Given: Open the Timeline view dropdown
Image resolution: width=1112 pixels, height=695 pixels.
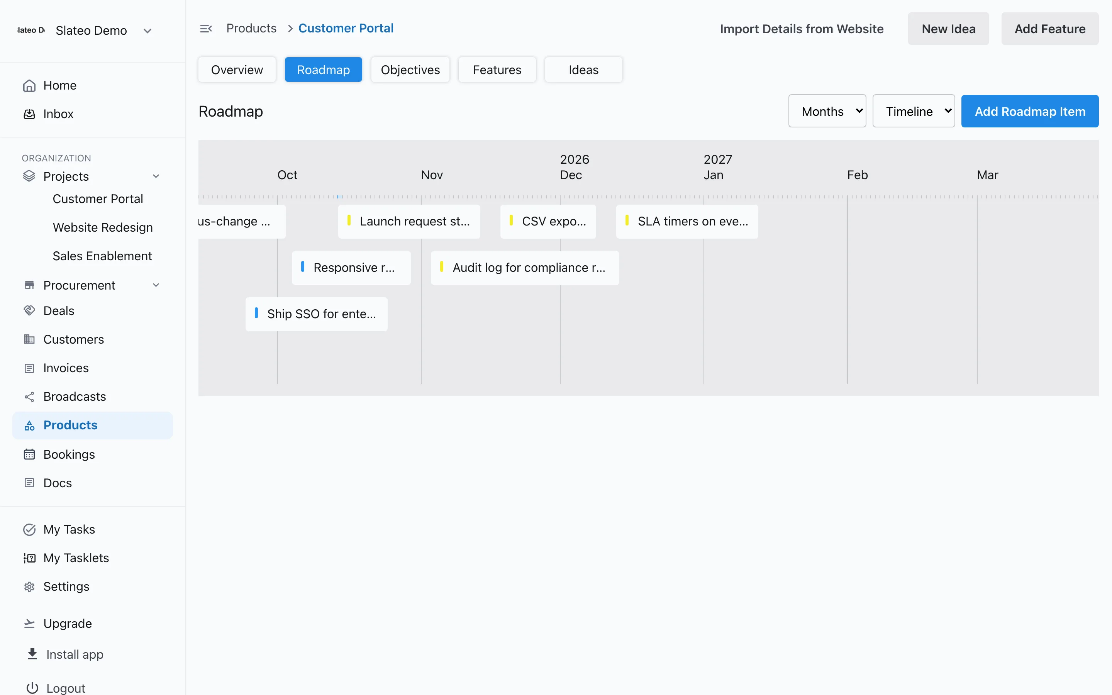Looking at the screenshot, I should pos(914,111).
